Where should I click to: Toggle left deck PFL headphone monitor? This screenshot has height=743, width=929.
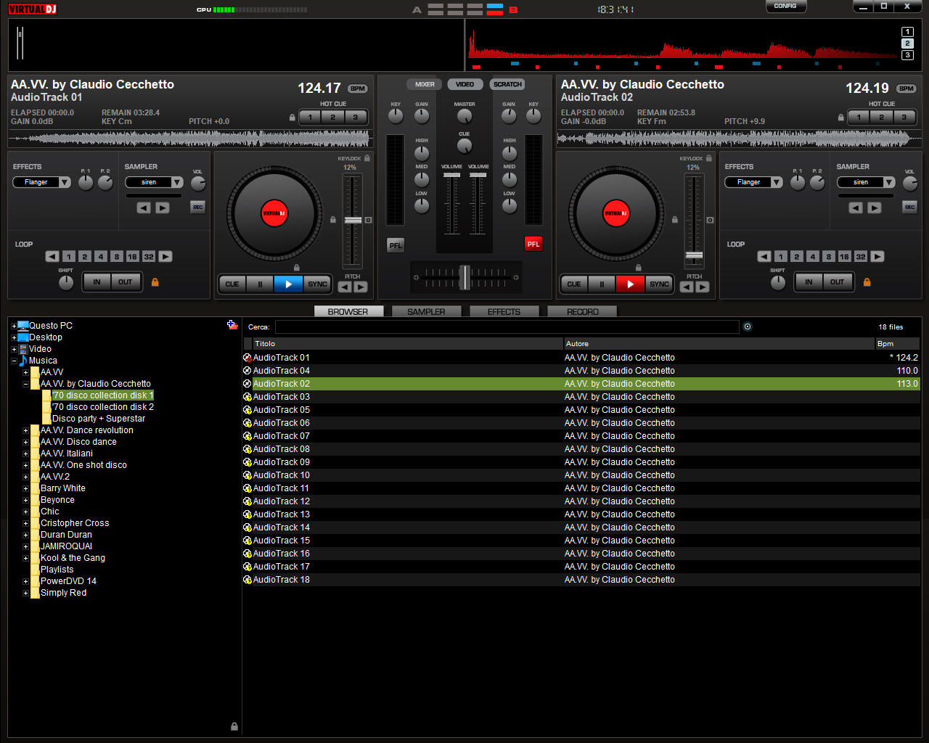(x=395, y=245)
